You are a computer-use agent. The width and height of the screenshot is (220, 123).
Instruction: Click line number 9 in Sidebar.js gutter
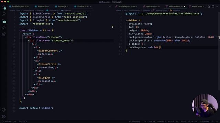(14, 41)
